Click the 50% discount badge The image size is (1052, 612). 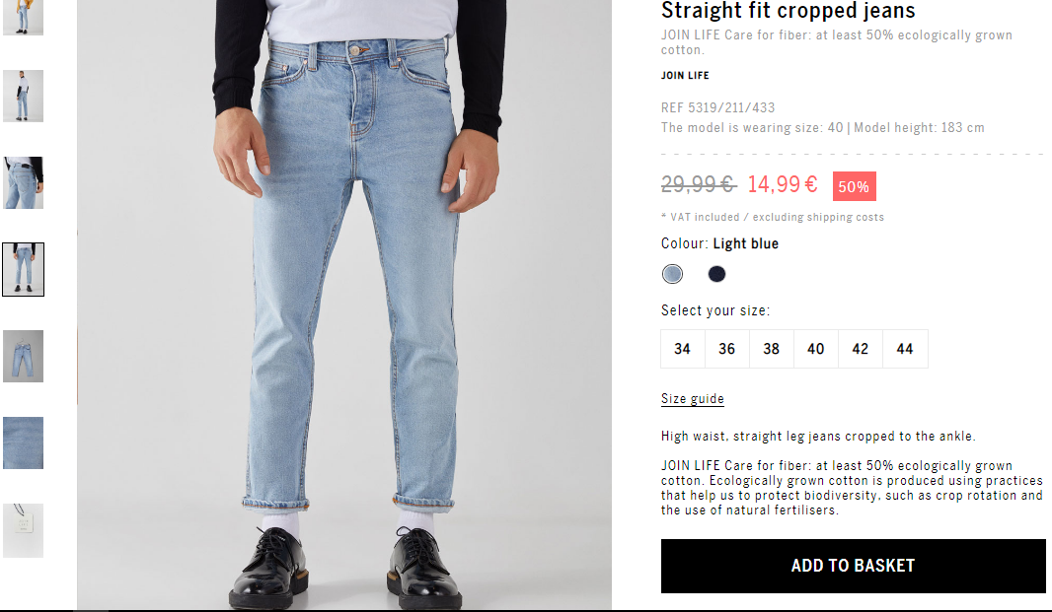tap(854, 186)
